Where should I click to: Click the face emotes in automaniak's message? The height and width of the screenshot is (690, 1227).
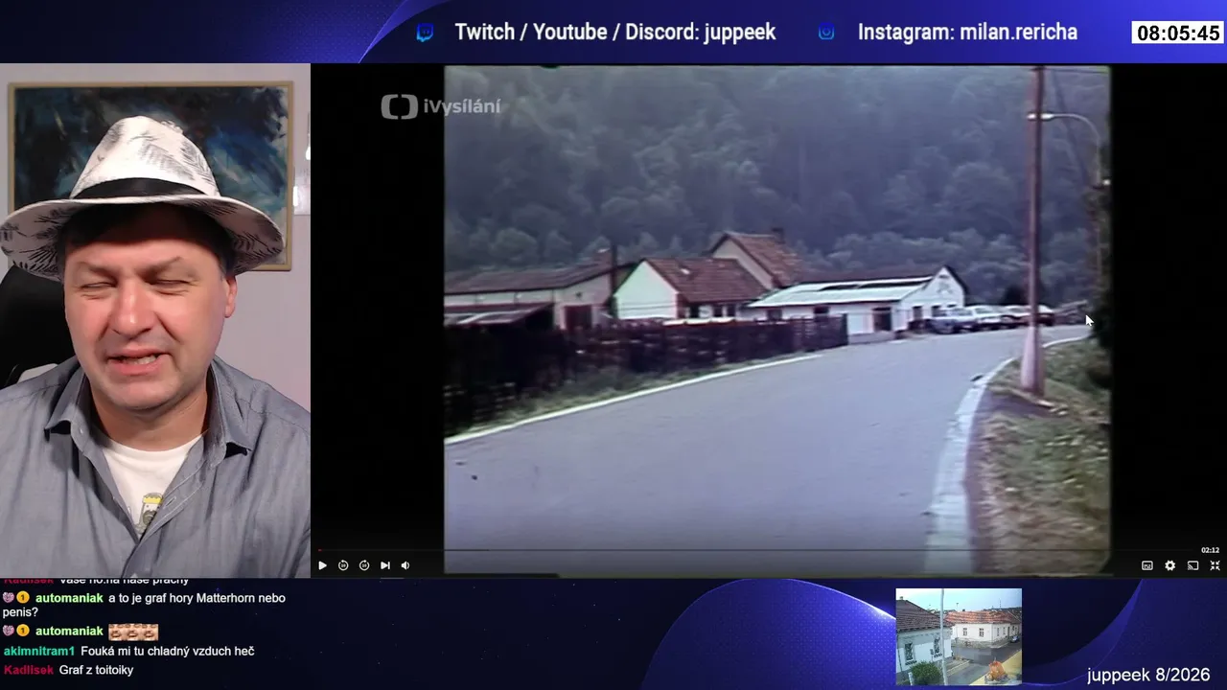(x=133, y=632)
